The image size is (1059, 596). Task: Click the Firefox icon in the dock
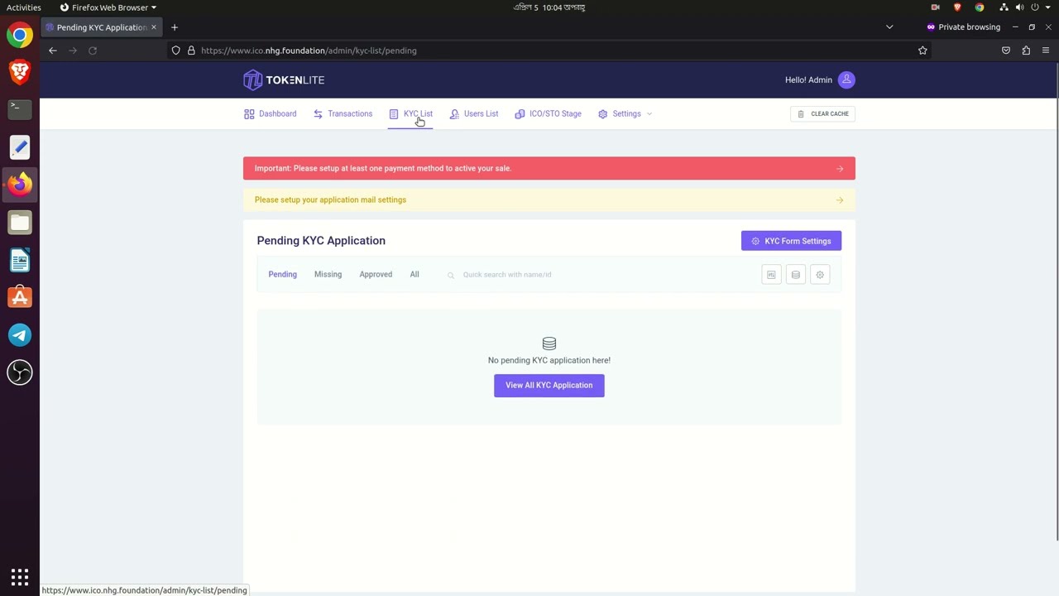coord(20,185)
